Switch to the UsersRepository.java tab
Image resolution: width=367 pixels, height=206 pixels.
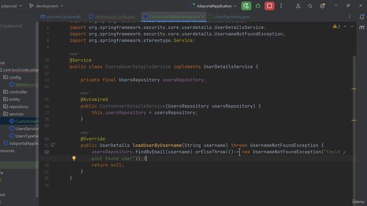(x=229, y=17)
